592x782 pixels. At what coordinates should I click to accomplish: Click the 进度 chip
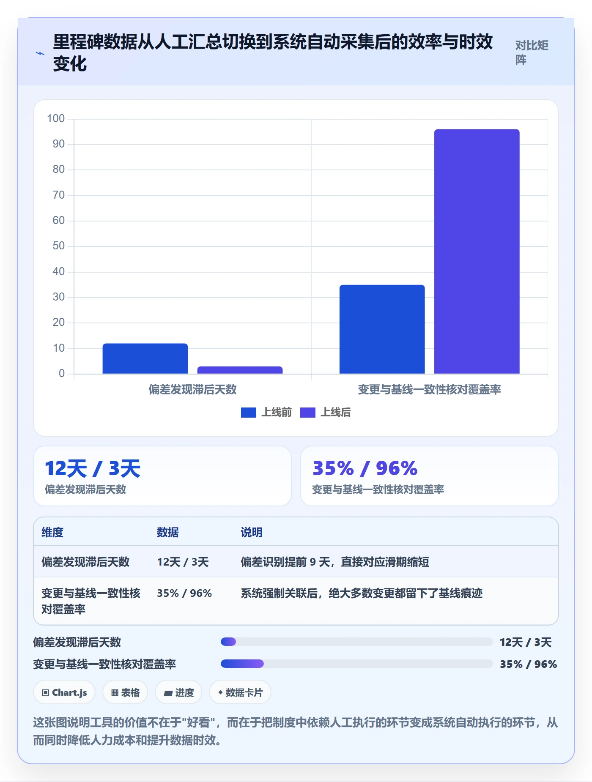click(x=178, y=692)
